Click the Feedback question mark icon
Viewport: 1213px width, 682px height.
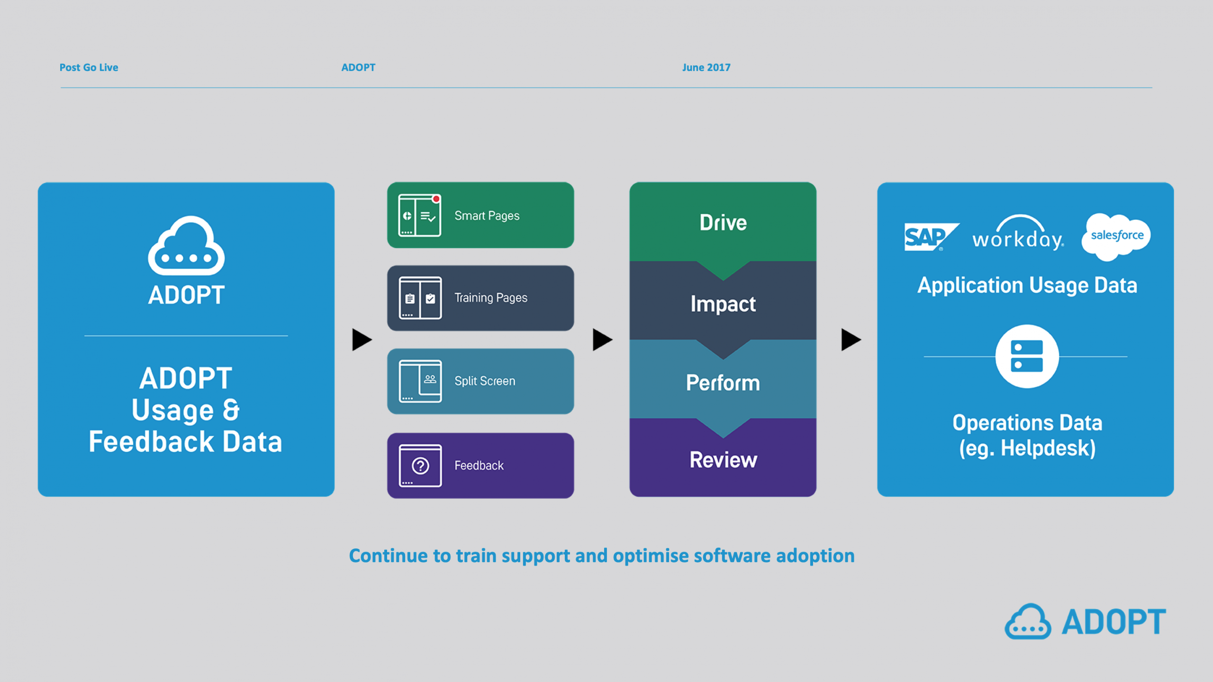tap(420, 466)
